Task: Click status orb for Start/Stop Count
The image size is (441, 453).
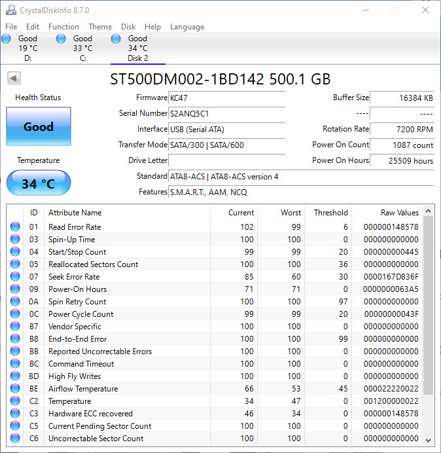Action: click(x=15, y=251)
